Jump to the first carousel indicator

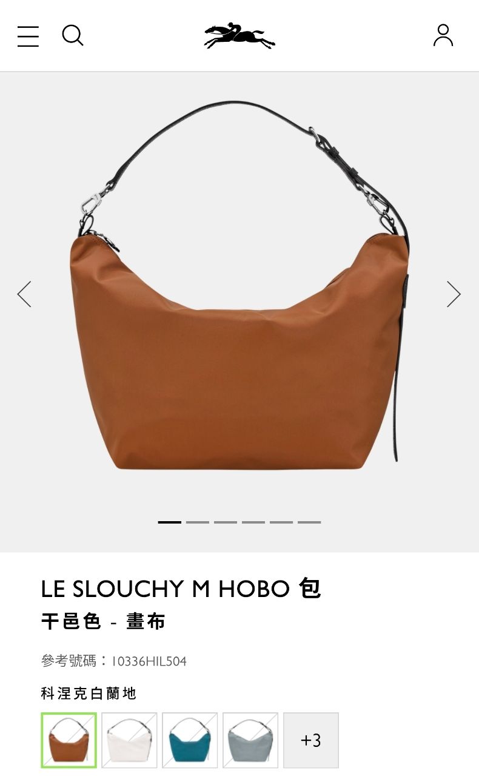pos(170,522)
